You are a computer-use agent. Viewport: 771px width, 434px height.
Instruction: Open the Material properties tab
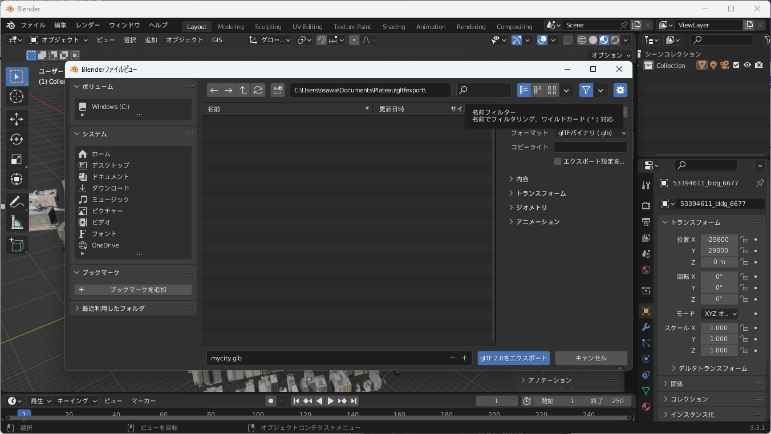[x=646, y=407]
